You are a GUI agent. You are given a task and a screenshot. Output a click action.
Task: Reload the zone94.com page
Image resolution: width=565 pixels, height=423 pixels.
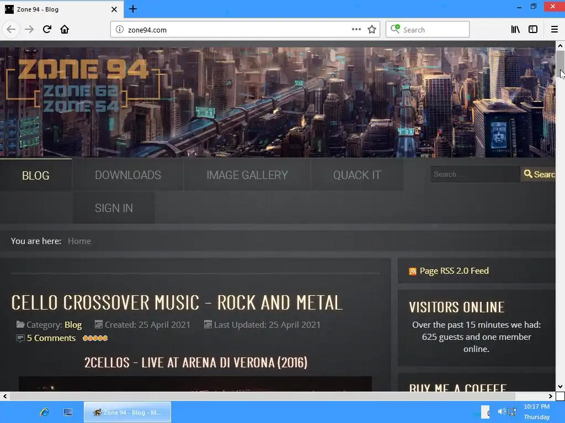[47, 29]
